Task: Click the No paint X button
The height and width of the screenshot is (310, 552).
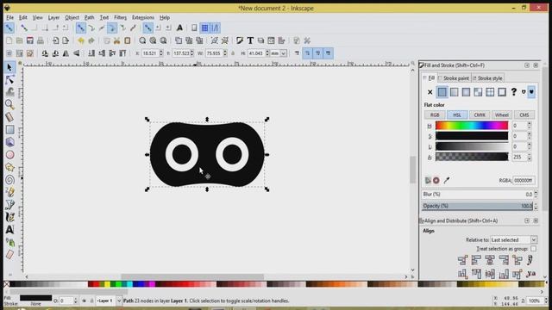Action: (430, 92)
